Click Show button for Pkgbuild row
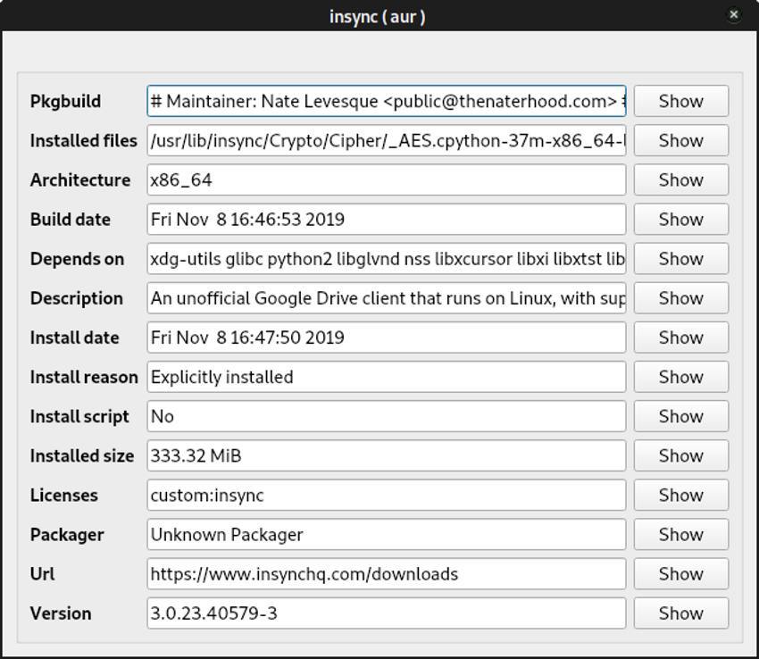This screenshot has height=659, width=759. pos(680,101)
